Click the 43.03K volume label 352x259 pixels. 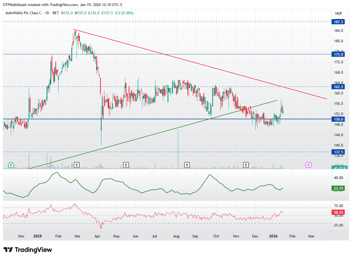coord(339,168)
